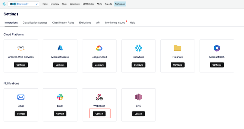Click the Slack logo icon

pyautogui.click(x=60, y=97)
